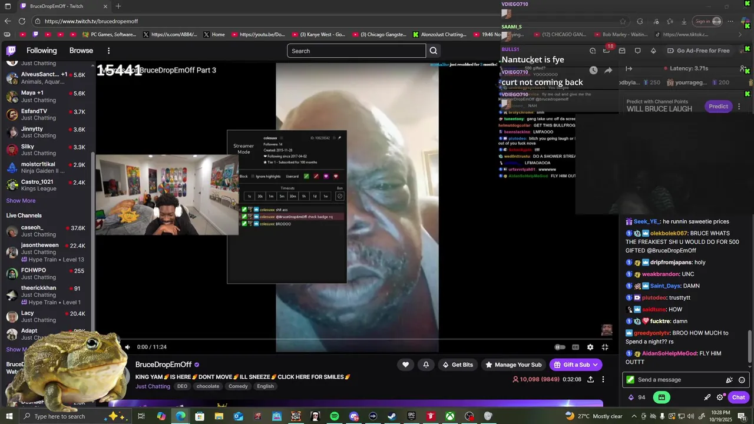Click the English tag
Viewport: 754px width, 424px height.
click(x=265, y=386)
